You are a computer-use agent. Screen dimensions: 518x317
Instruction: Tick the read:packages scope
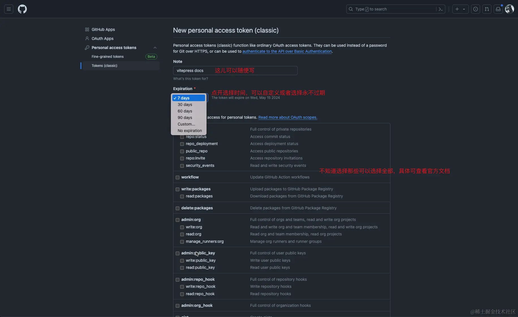[x=182, y=196]
